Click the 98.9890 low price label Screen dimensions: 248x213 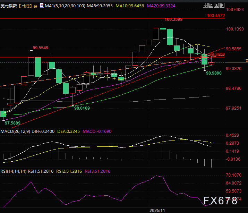click(214, 73)
